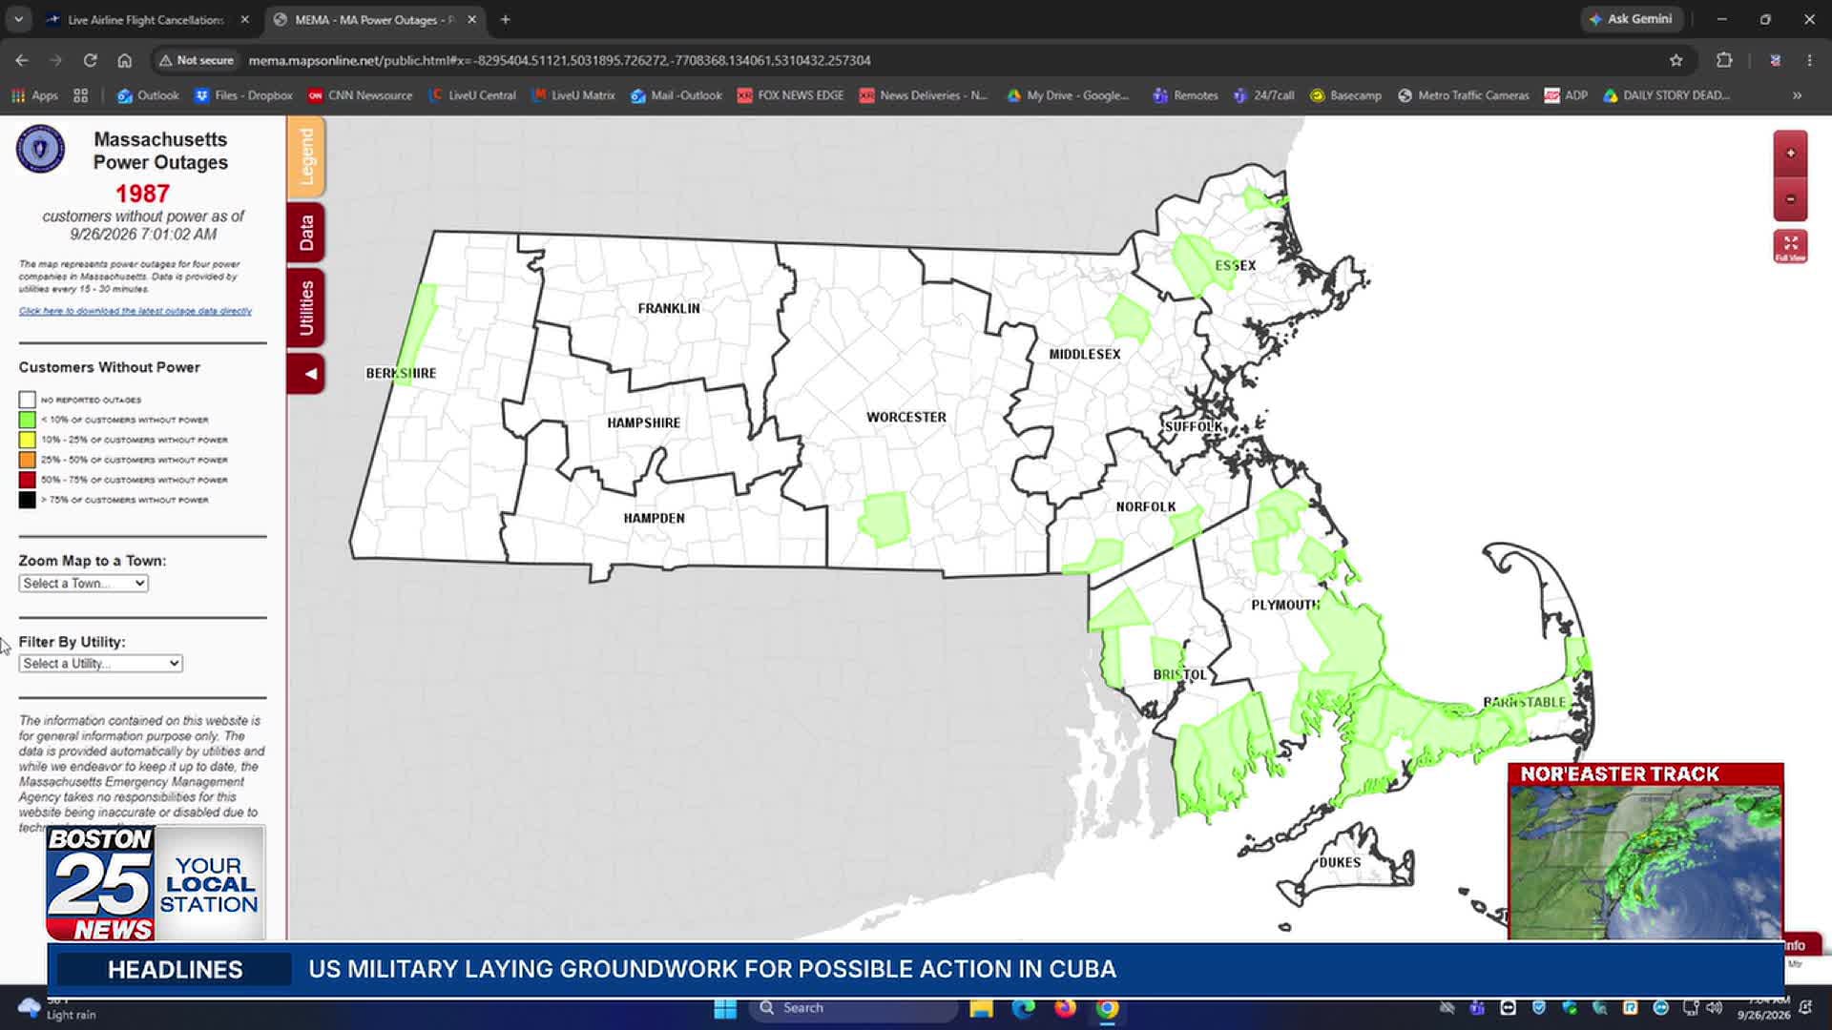Viewport: 1832px width, 1030px height.
Task: Collapse the side panel with arrow tab
Action: 305,374
